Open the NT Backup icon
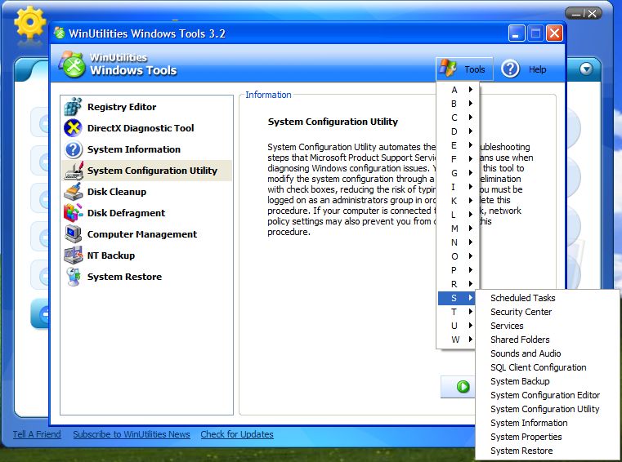 coord(74,255)
